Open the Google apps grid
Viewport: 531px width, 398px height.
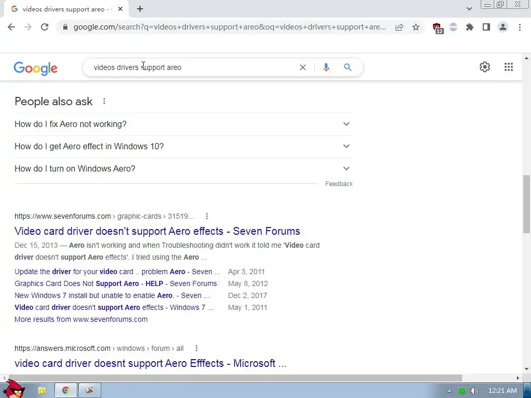pos(508,67)
